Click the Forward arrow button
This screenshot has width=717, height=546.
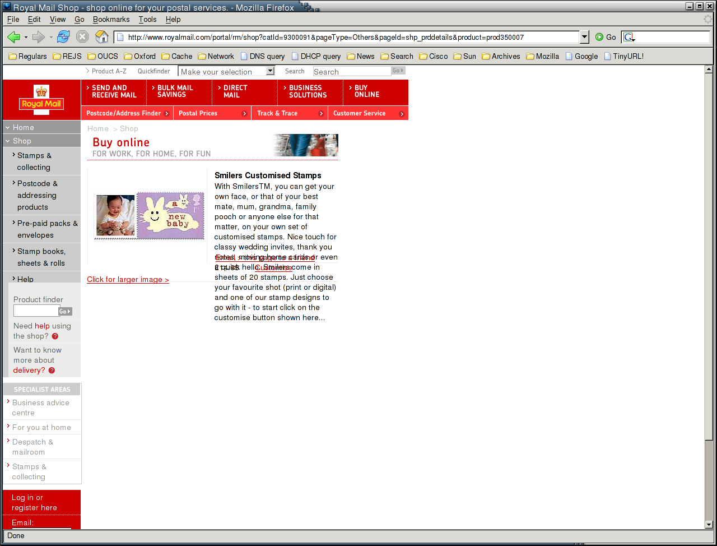(x=38, y=38)
